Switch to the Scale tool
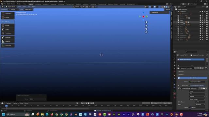The image size is (209, 117). 8,29
